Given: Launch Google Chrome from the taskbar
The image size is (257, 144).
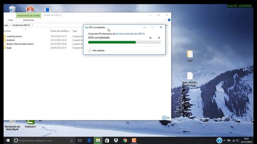Looking at the screenshot, I should (x=125, y=140).
